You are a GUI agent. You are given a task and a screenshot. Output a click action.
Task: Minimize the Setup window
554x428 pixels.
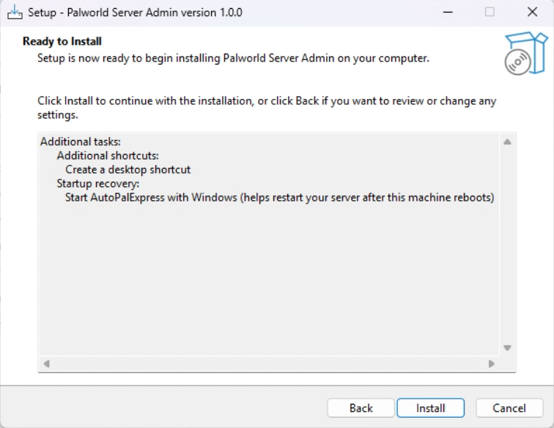(x=448, y=12)
